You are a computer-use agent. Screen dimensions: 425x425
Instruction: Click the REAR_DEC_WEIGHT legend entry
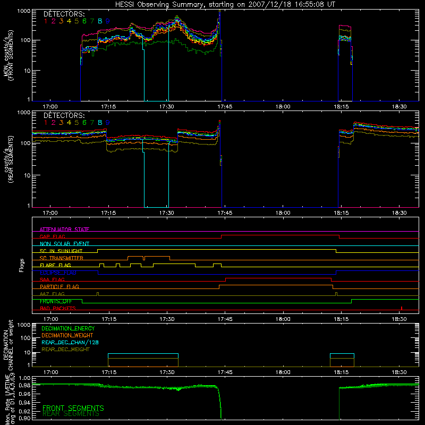tap(65, 350)
